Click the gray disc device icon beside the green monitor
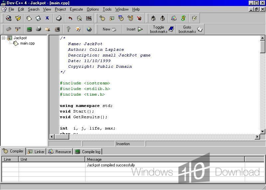The width and height of the screenshot is (266, 190). [39, 29]
